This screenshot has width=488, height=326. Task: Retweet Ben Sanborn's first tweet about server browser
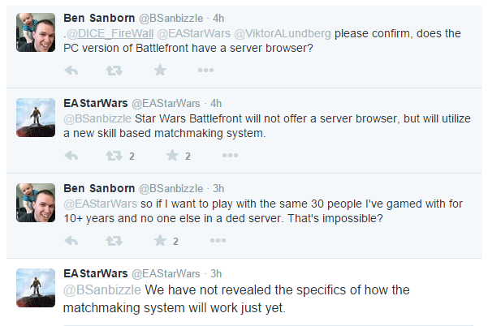coord(114,71)
